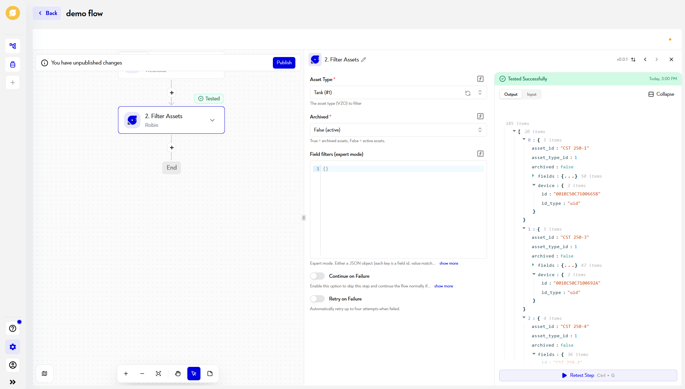This screenshot has width=685, height=389.
Task: Add step above Filter Assets
Action: tap(172, 93)
